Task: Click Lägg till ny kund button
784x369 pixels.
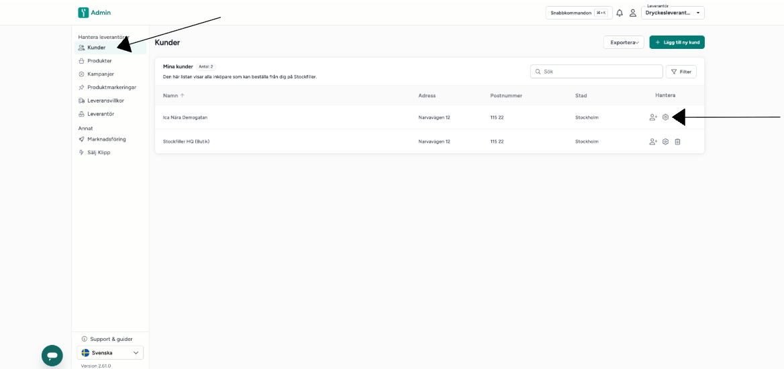Action: pyautogui.click(x=677, y=43)
